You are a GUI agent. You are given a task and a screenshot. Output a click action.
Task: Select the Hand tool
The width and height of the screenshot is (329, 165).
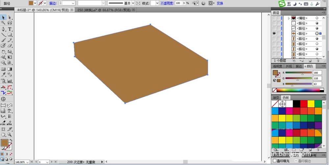(x=3, y=135)
